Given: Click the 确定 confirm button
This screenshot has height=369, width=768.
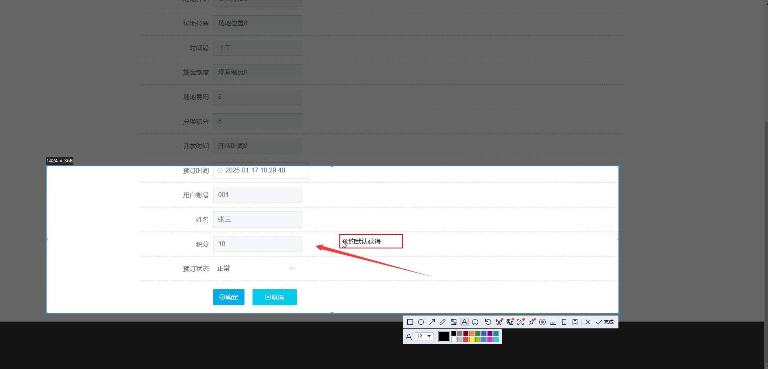Looking at the screenshot, I should pyautogui.click(x=229, y=297).
